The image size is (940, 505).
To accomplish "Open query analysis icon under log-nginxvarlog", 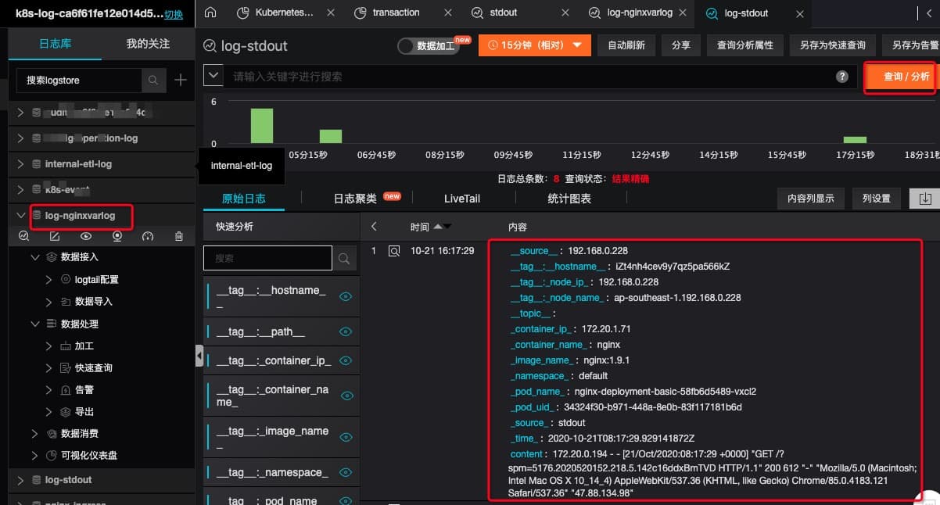I will (x=23, y=236).
